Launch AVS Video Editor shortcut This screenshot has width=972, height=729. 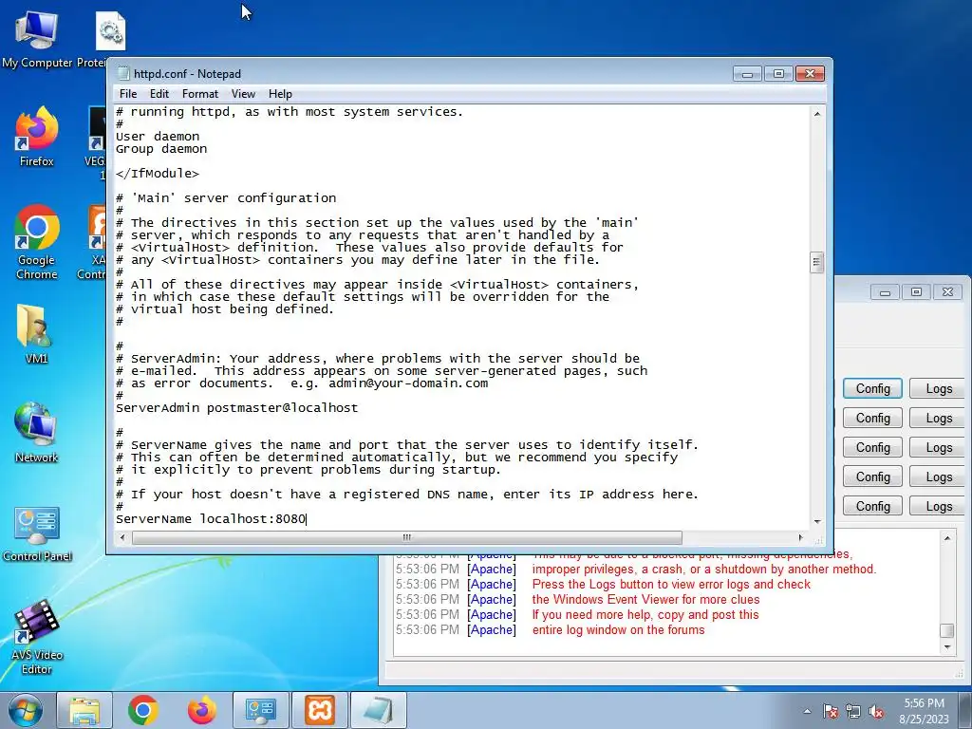tap(37, 636)
